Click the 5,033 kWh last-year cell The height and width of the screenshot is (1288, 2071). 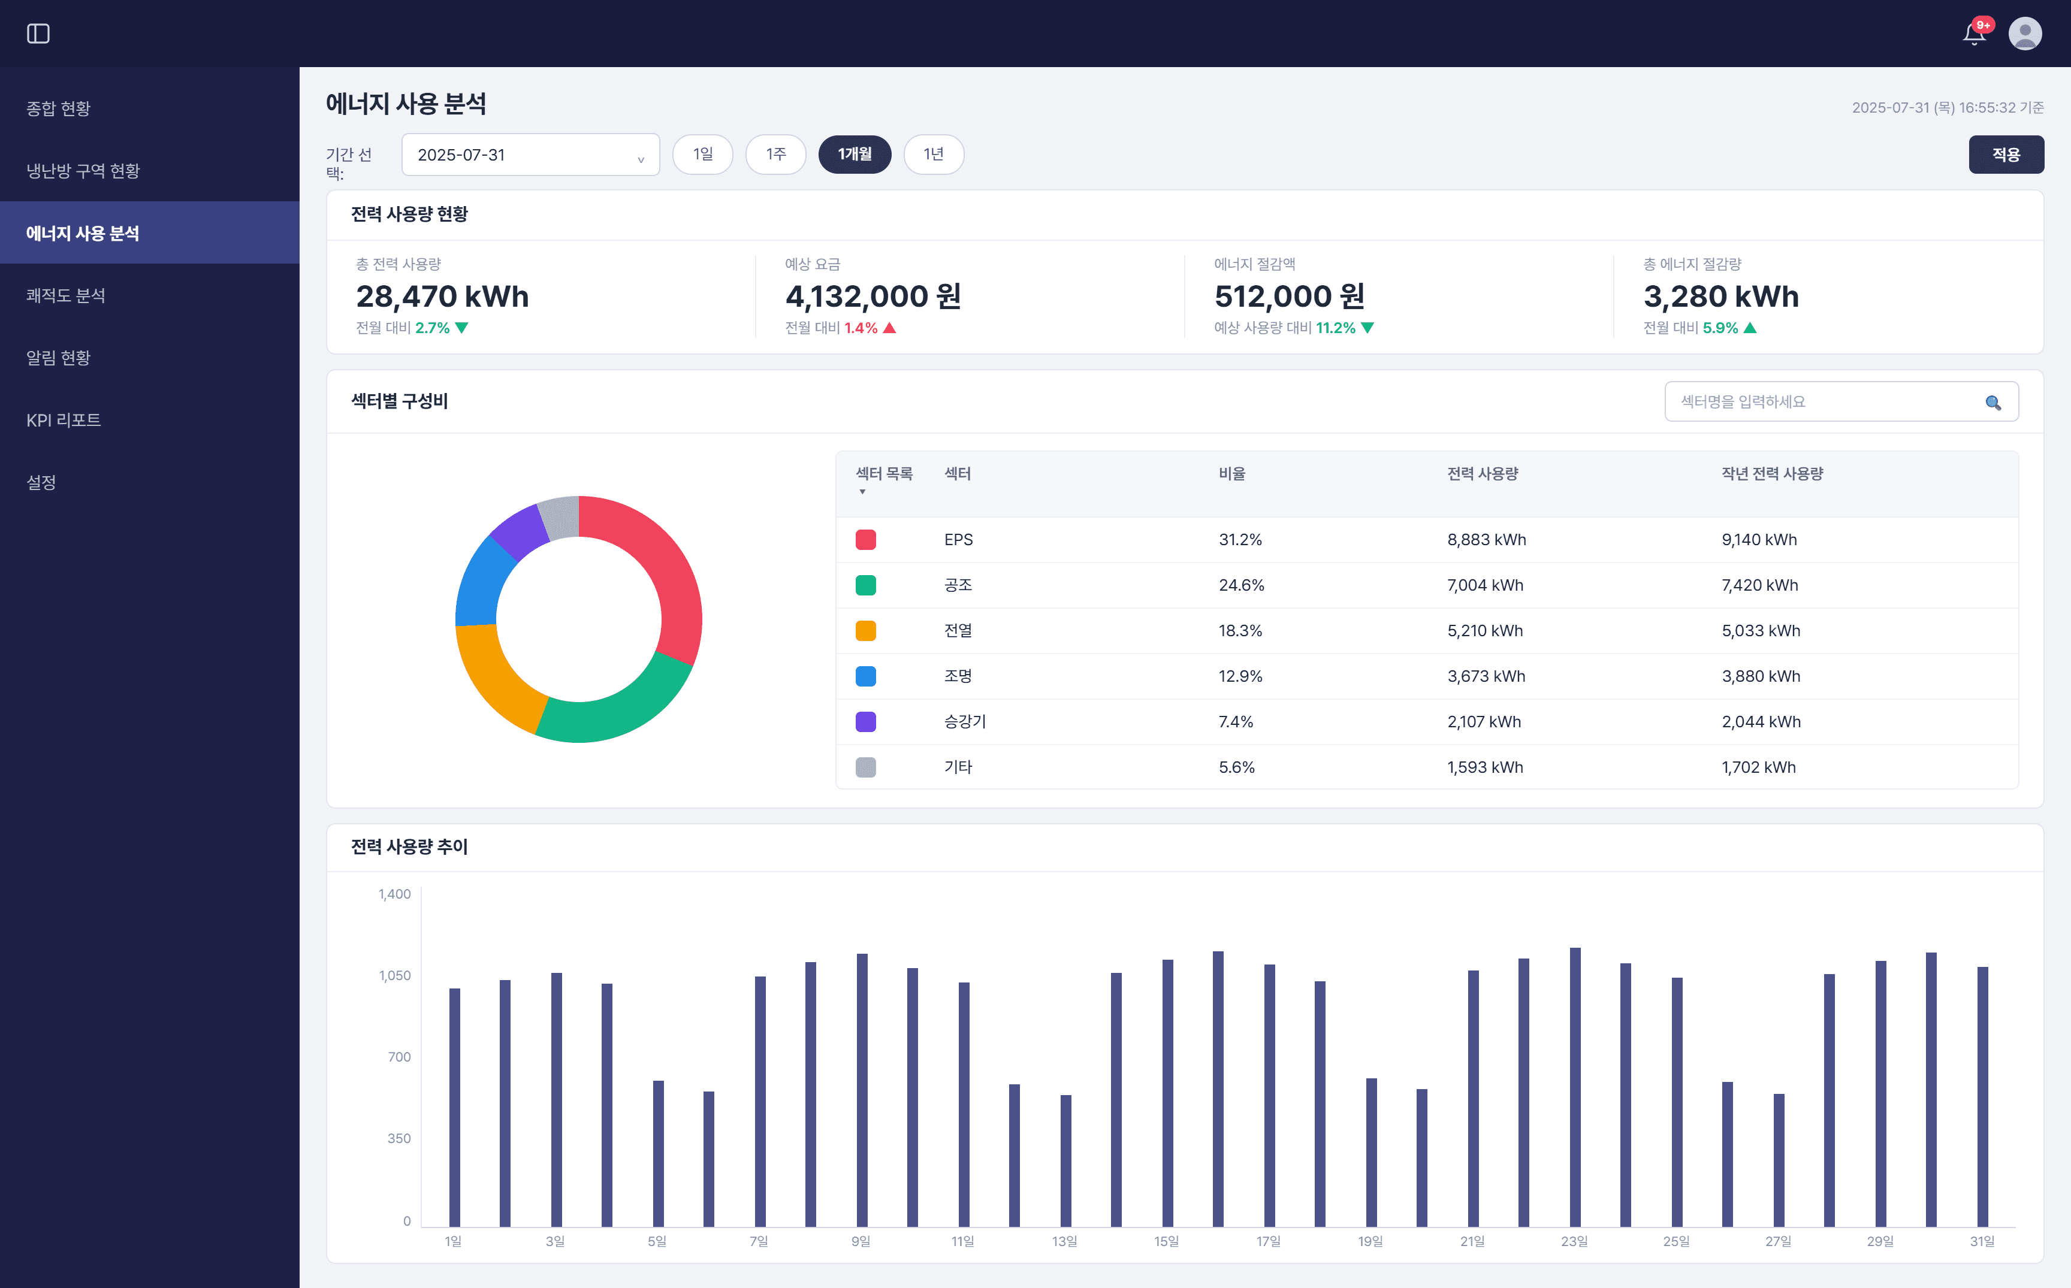click(1761, 630)
